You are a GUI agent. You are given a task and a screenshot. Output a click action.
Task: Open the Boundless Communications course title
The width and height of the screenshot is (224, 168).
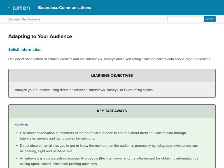pos(64,8)
